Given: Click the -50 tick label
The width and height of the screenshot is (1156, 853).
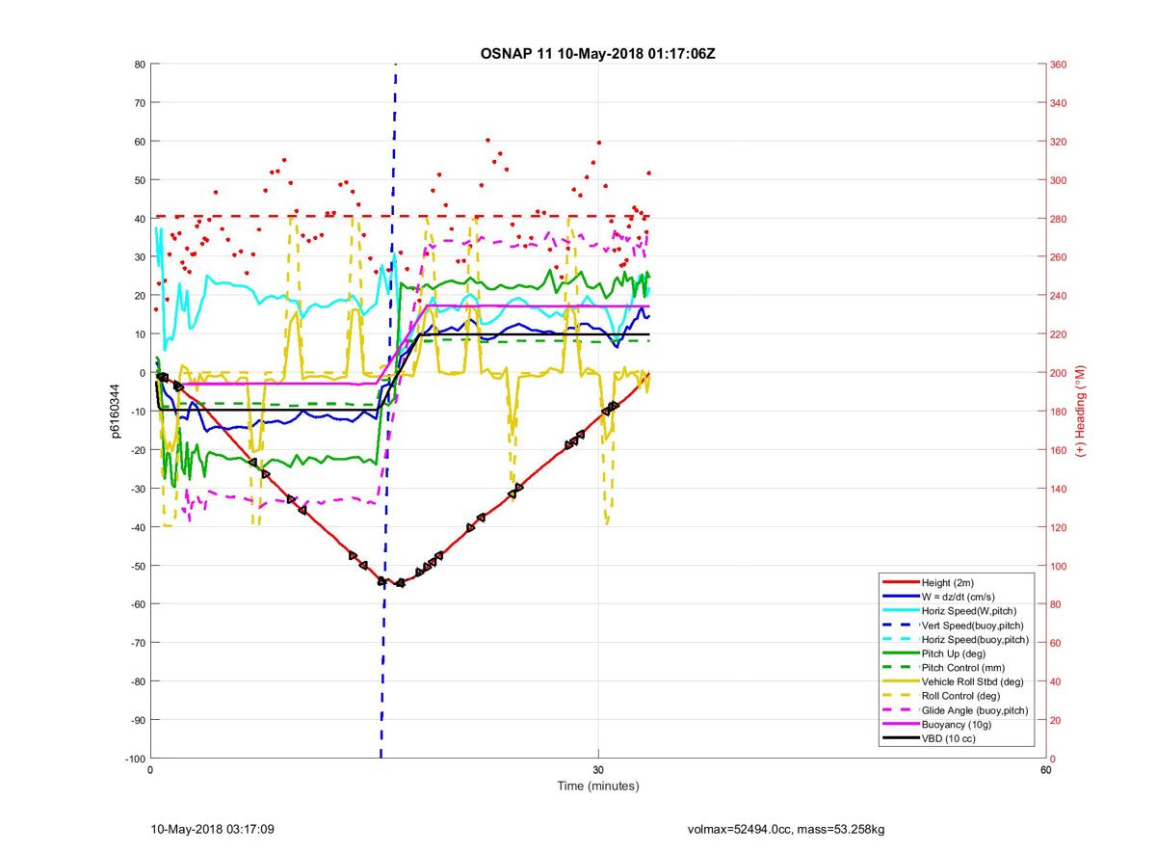Looking at the screenshot, I should pyautogui.click(x=137, y=566).
